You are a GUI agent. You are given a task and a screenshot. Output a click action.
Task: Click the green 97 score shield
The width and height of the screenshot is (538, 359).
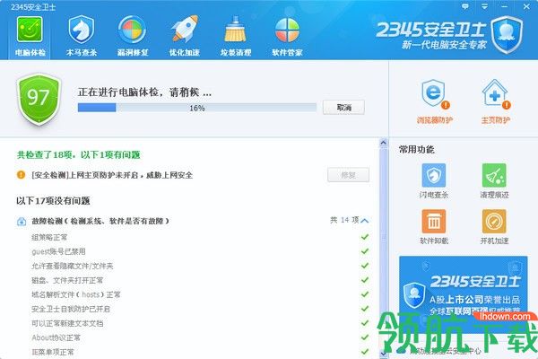point(39,98)
